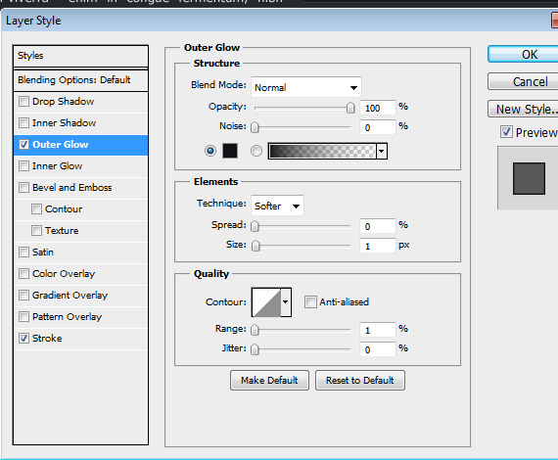Open the Technique dropdown showing Softer
This screenshot has width=558, height=460.
277,206
